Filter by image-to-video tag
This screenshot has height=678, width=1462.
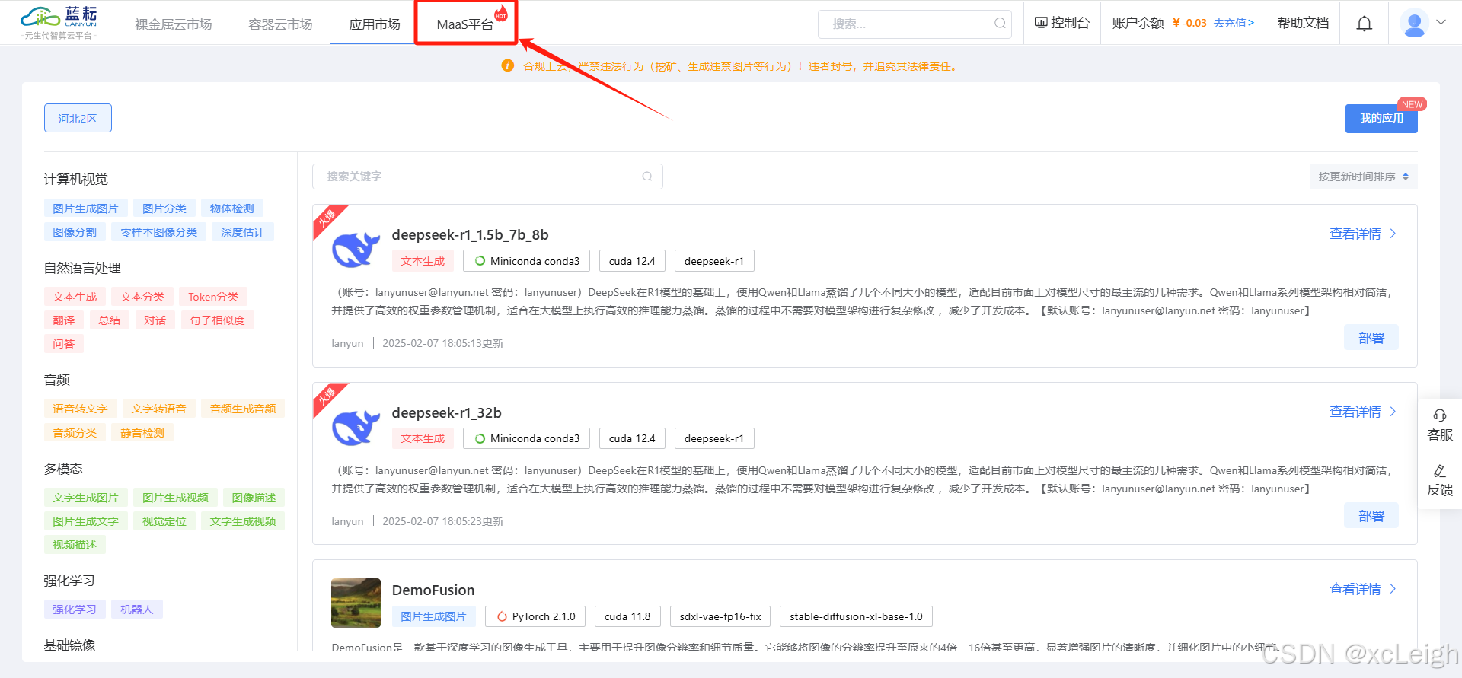pos(175,498)
